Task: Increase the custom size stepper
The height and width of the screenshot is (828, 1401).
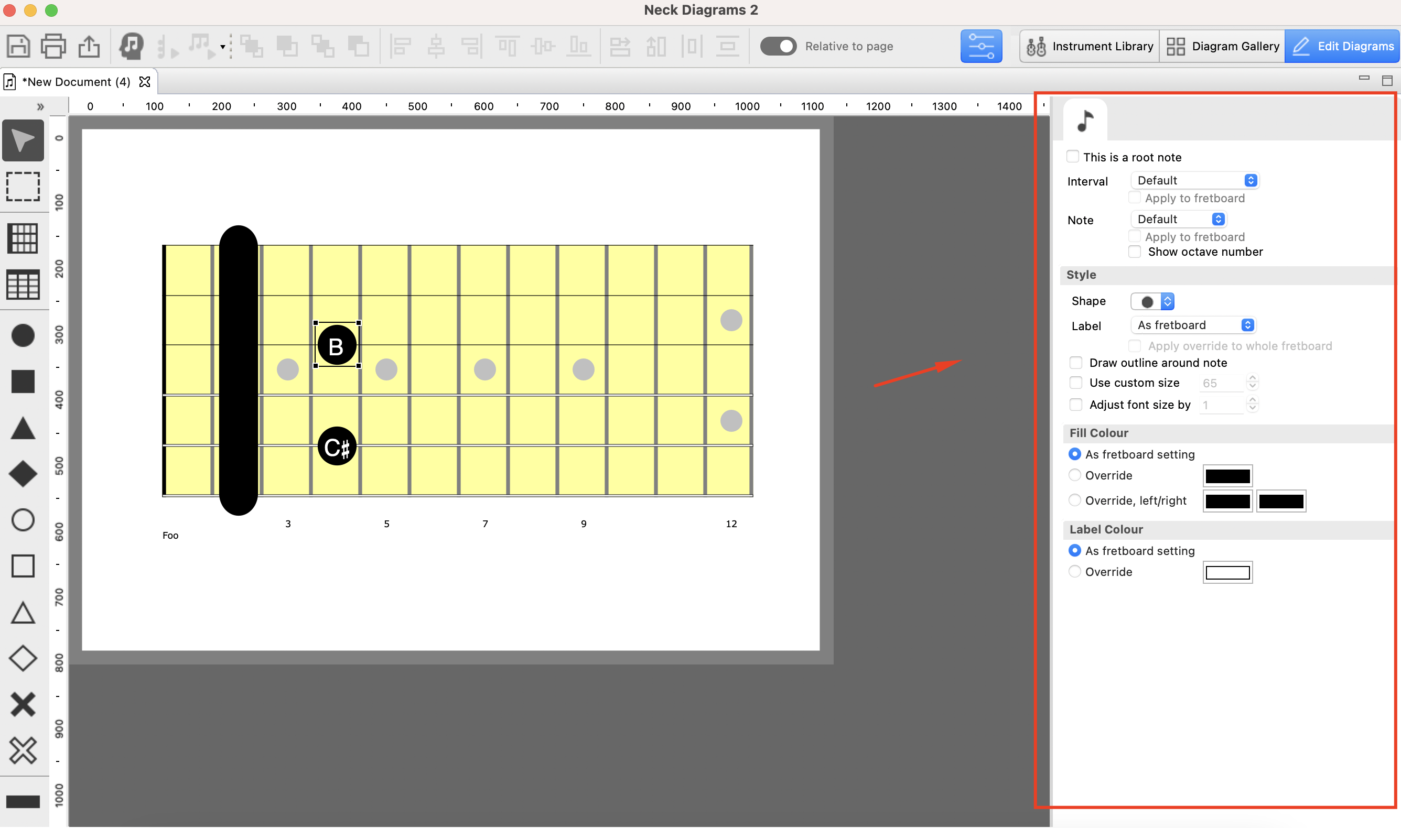Action: pos(1253,378)
